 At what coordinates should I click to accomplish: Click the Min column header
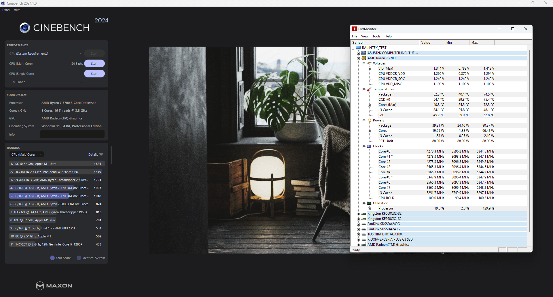[x=457, y=42]
